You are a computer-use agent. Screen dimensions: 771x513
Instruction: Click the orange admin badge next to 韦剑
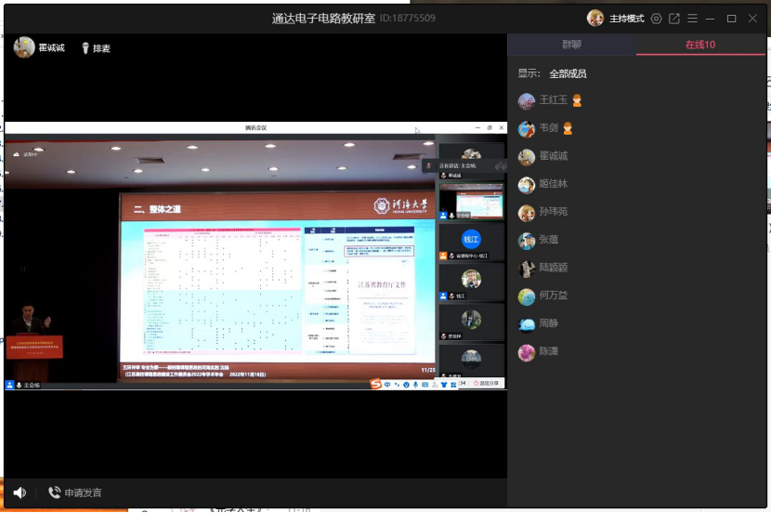(x=568, y=128)
